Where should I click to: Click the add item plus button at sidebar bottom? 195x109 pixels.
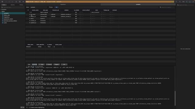point(21,107)
